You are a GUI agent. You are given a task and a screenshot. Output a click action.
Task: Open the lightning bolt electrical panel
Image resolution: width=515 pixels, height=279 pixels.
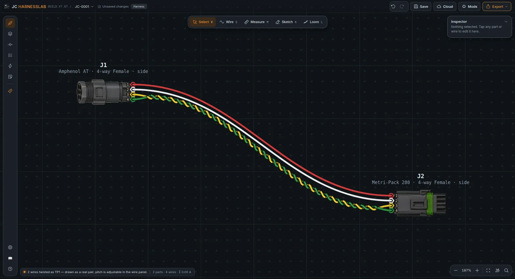coord(10,66)
